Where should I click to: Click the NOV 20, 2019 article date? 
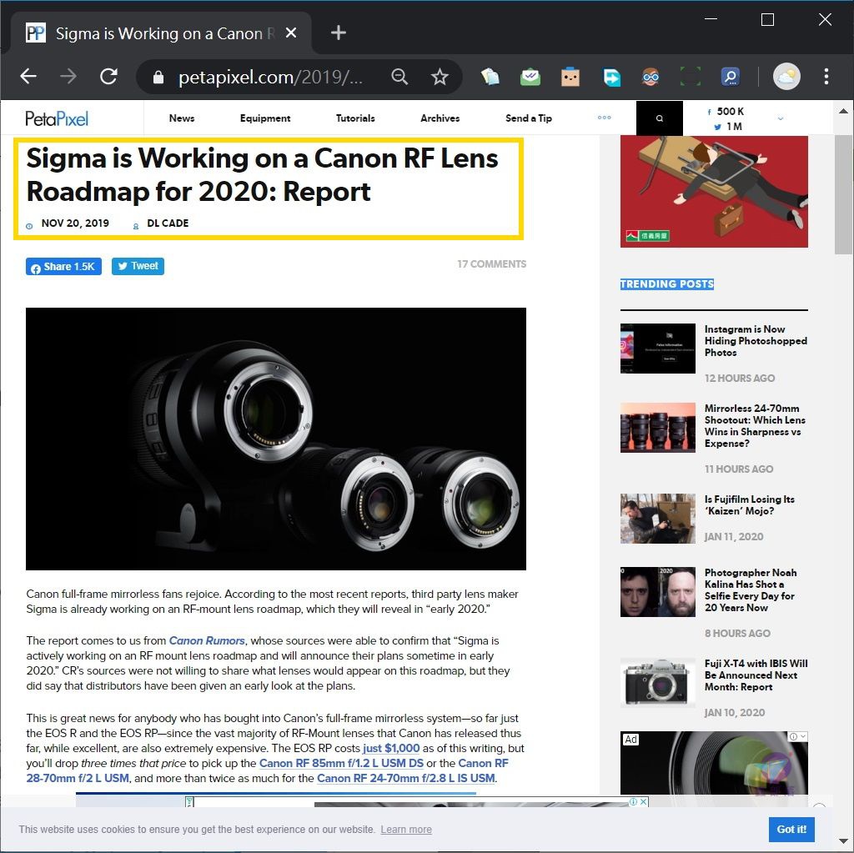tap(75, 223)
